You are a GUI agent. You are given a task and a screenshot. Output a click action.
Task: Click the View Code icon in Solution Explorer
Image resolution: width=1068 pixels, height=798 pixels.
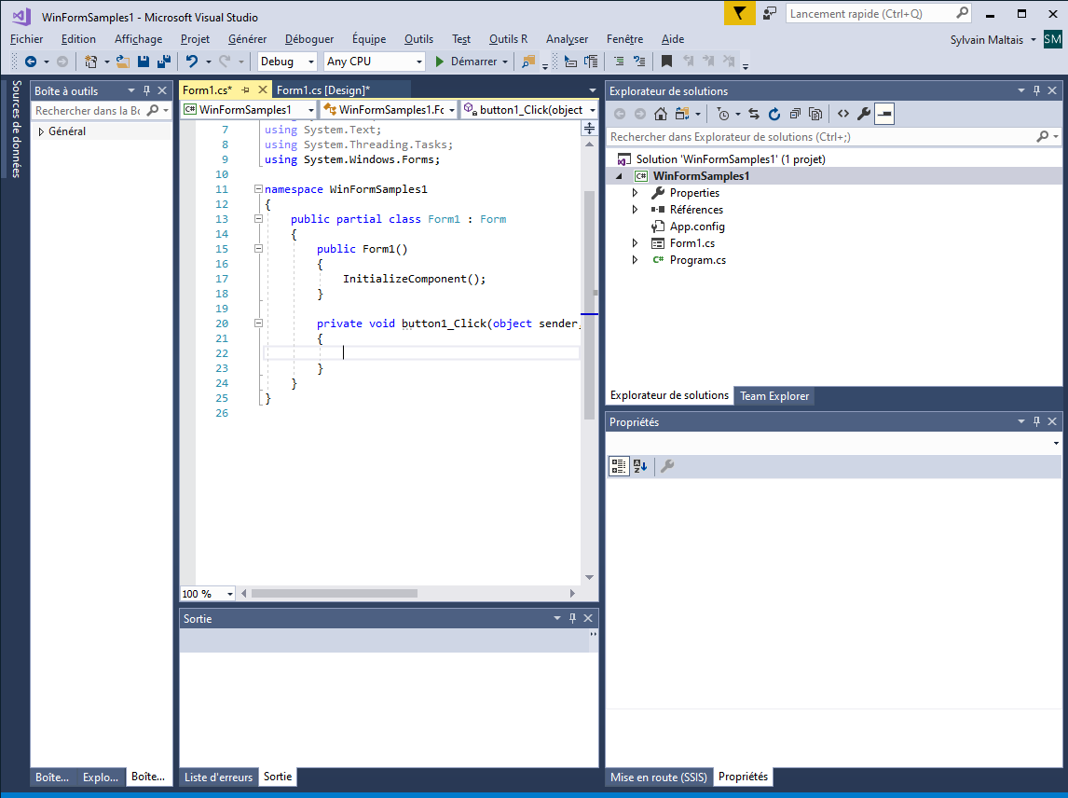click(x=842, y=114)
